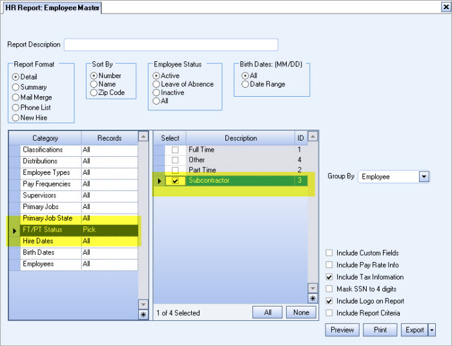452x346 pixels.
Task: Click the Records column header
Action: tap(110, 138)
